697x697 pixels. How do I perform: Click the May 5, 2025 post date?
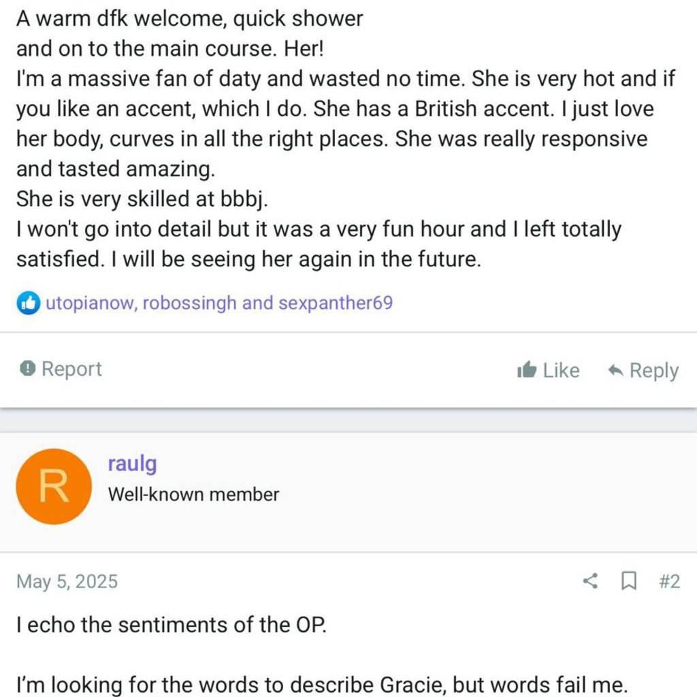click(x=67, y=581)
